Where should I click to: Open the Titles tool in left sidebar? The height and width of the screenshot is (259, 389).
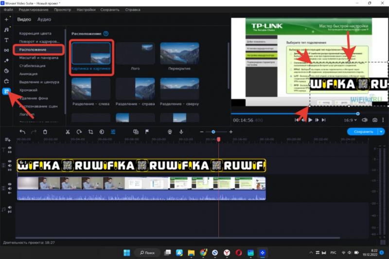(x=6, y=40)
